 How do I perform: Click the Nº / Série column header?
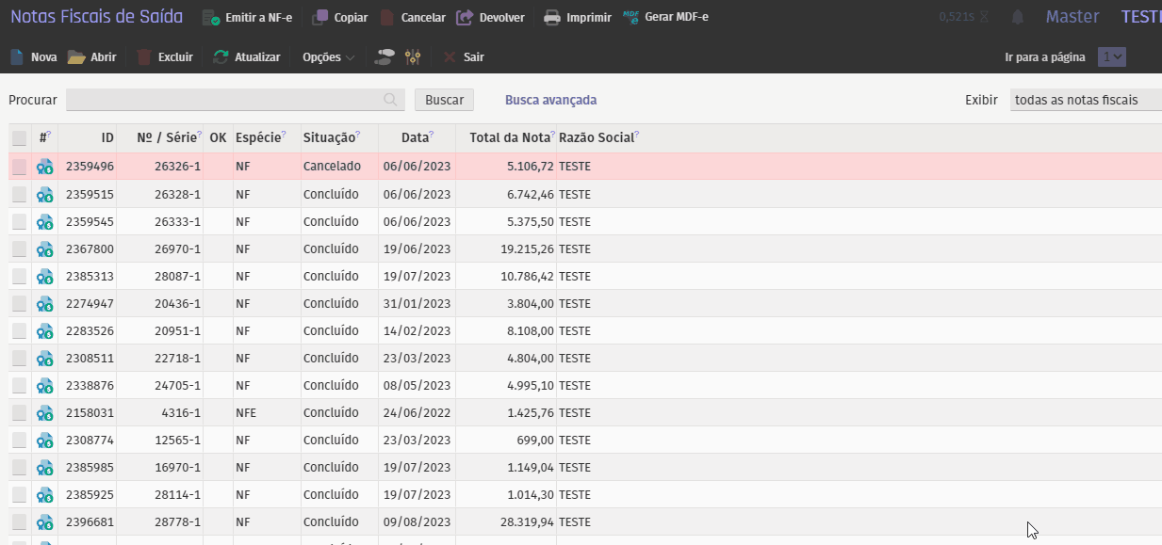click(167, 138)
